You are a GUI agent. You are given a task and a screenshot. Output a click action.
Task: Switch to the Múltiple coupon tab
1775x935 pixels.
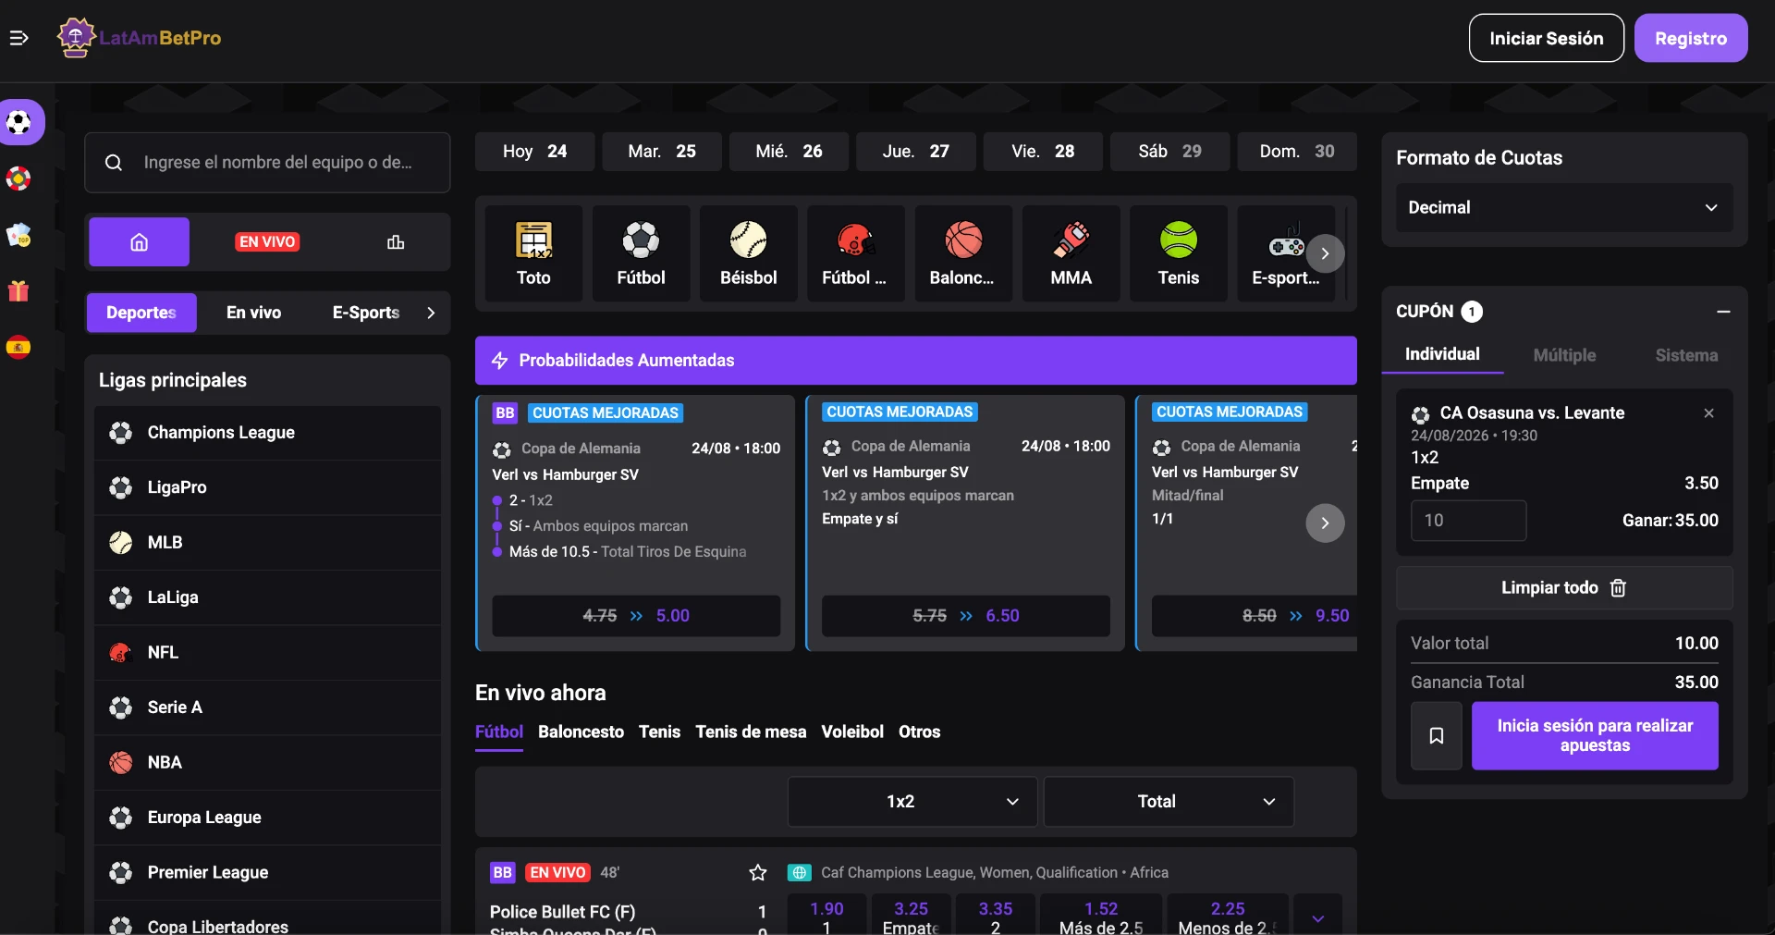(1564, 355)
